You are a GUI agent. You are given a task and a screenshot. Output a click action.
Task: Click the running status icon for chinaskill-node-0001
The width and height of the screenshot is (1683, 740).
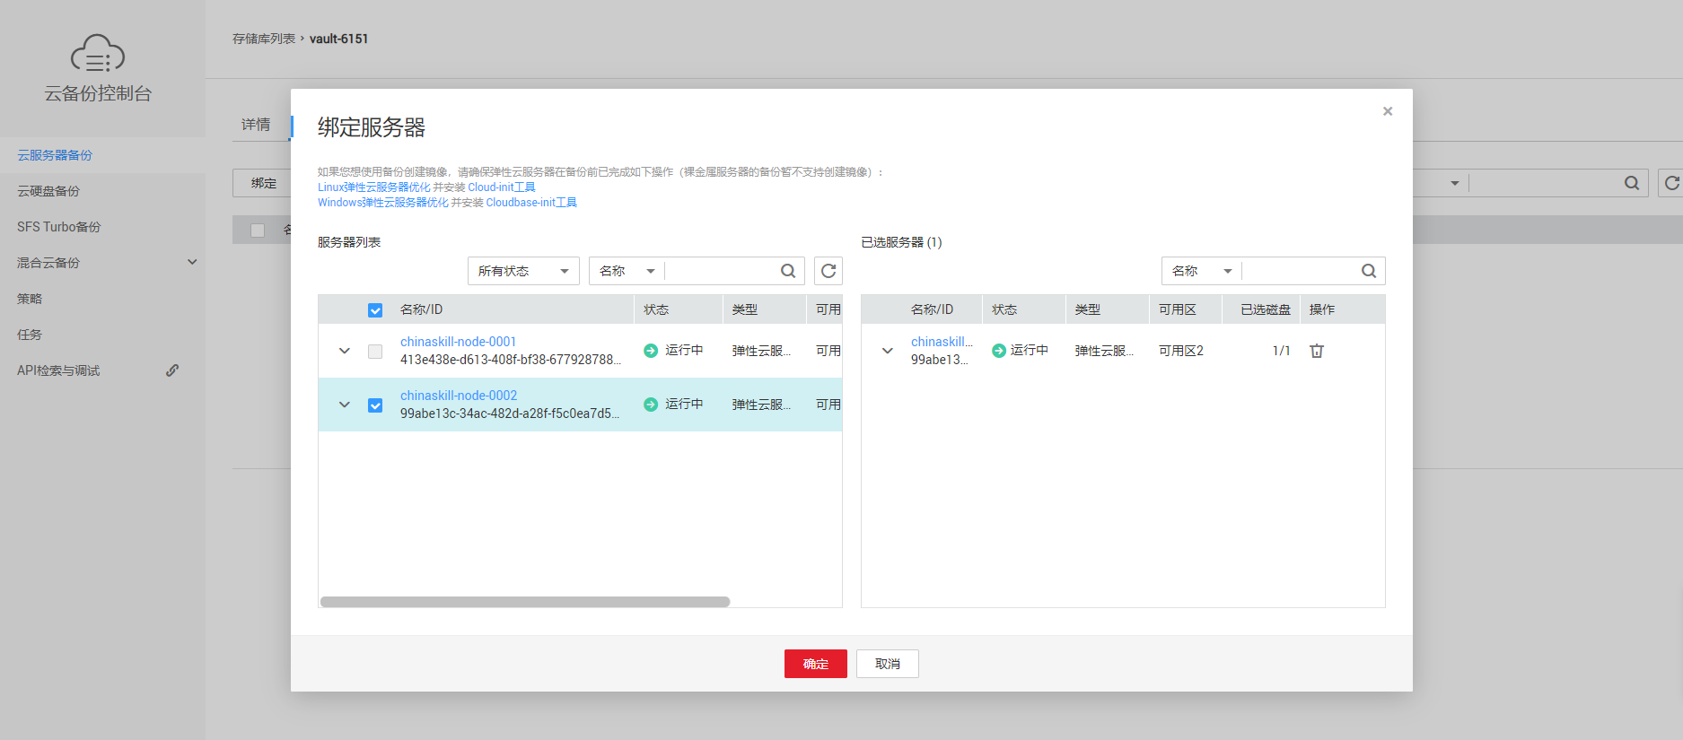(651, 351)
